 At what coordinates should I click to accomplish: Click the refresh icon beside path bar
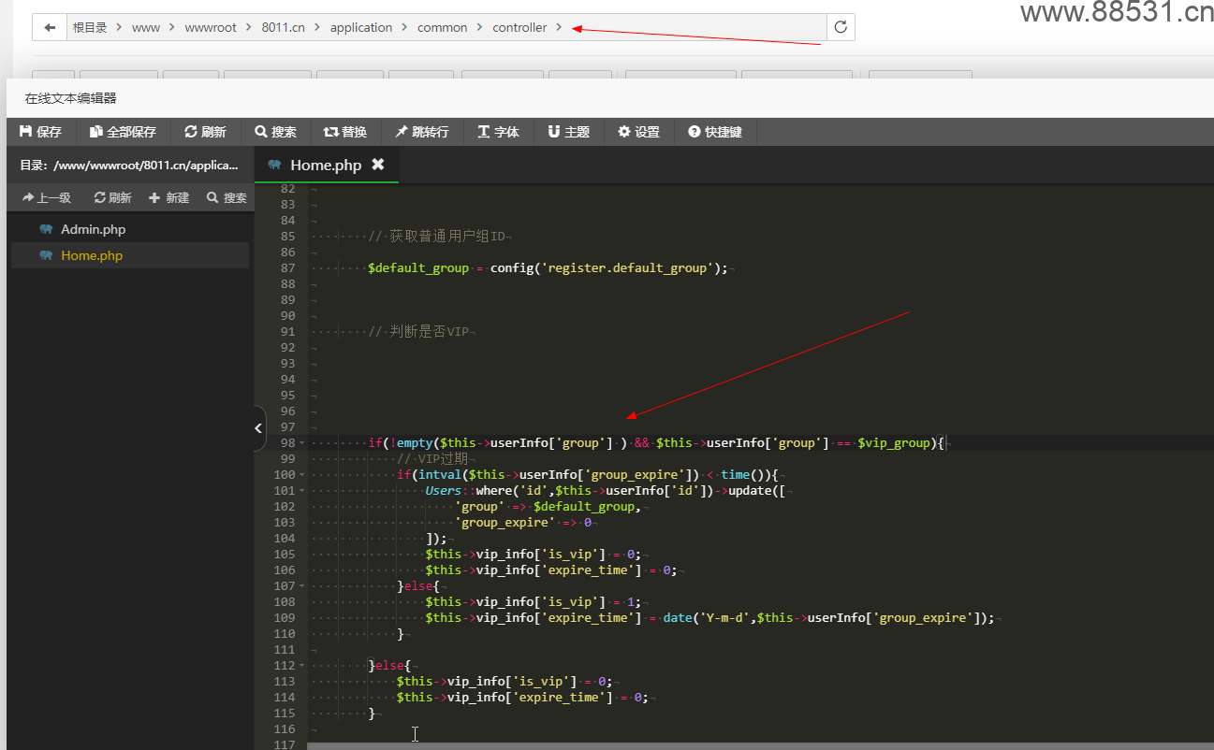(841, 27)
